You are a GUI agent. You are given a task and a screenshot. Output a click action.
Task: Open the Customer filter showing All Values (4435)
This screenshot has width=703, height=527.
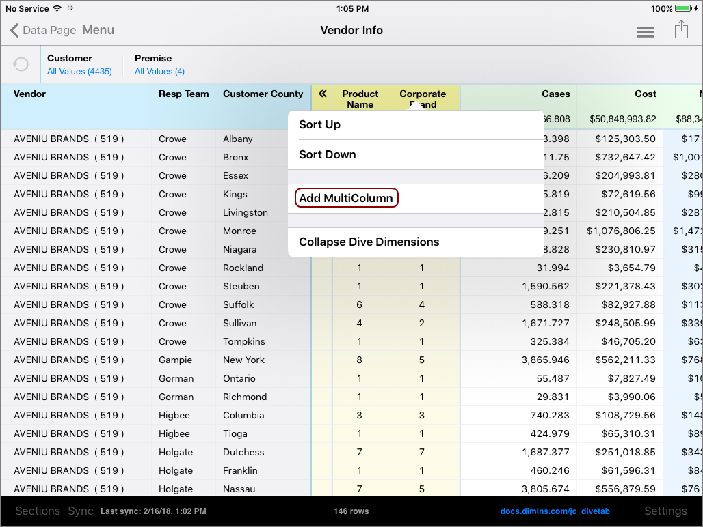click(80, 65)
